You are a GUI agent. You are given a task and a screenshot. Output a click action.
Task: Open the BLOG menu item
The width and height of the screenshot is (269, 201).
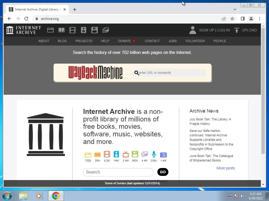62,41
